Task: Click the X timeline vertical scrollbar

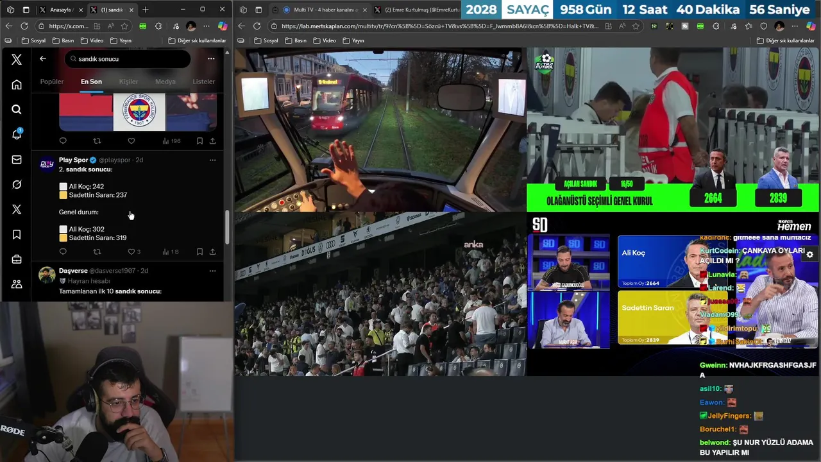Action: [x=226, y=227]
